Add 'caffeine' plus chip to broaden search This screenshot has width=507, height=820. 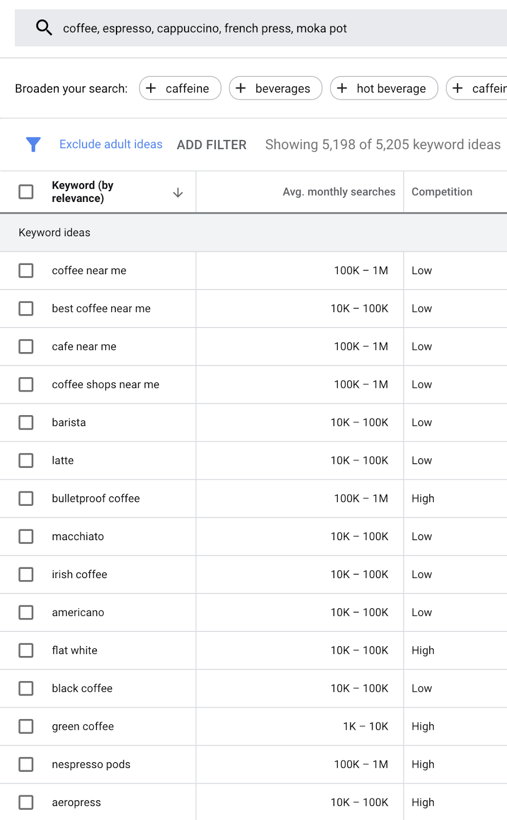point(180,88)
